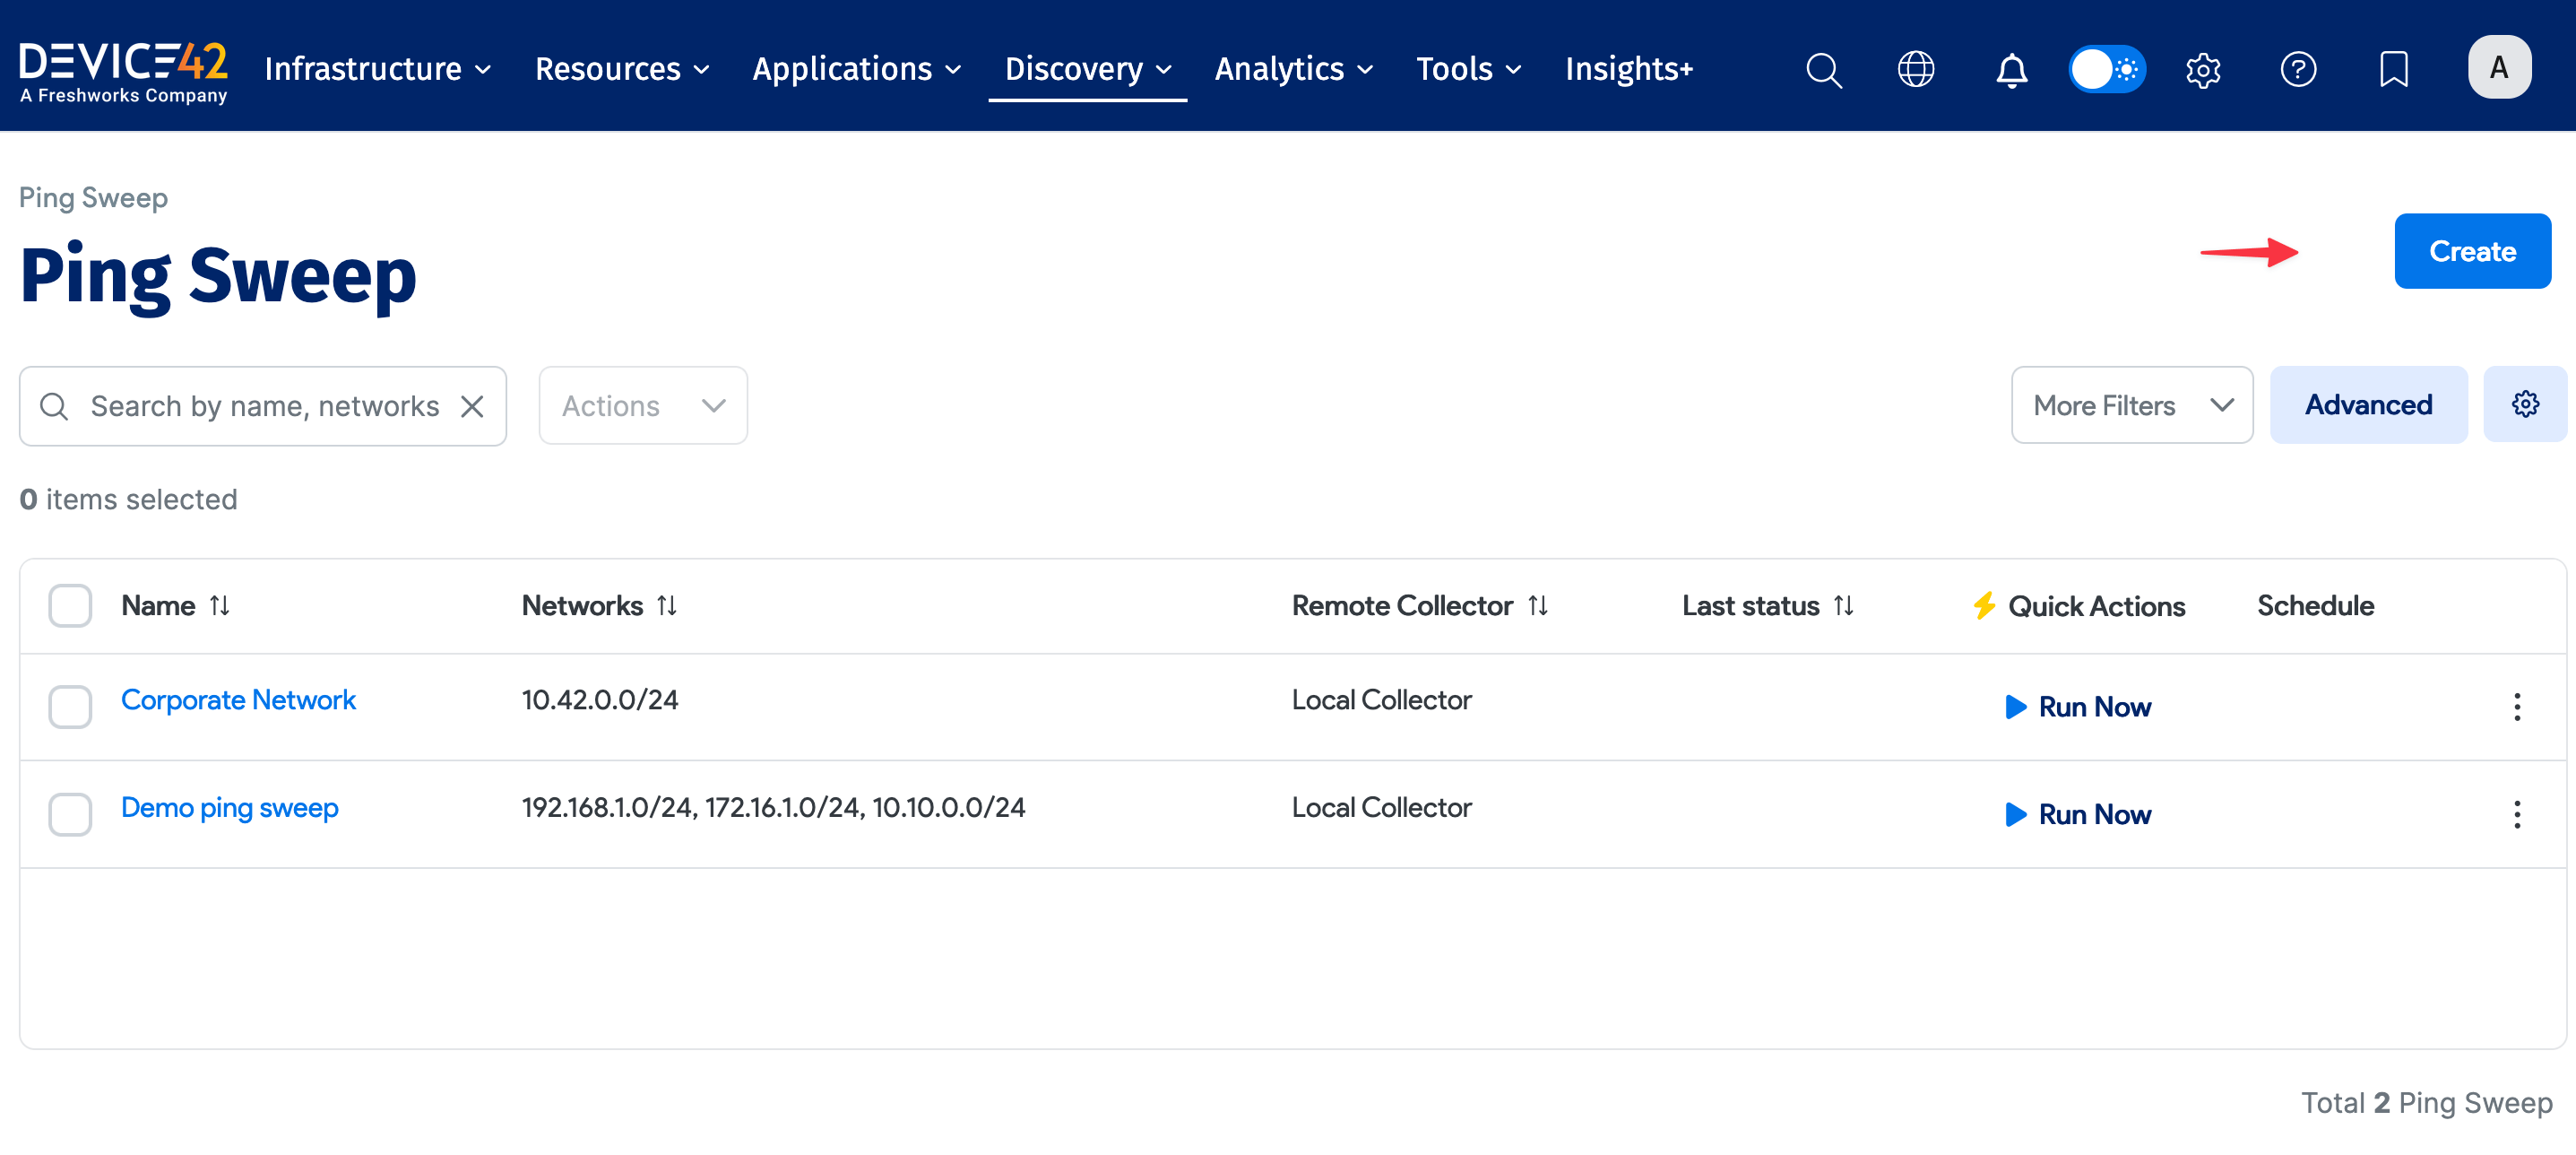
Task: Click the help question mark icon
Action: (x=2297, y=70)
